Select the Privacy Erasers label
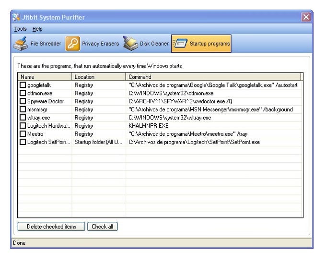326x253 pixels. click(x=100, y=44)
